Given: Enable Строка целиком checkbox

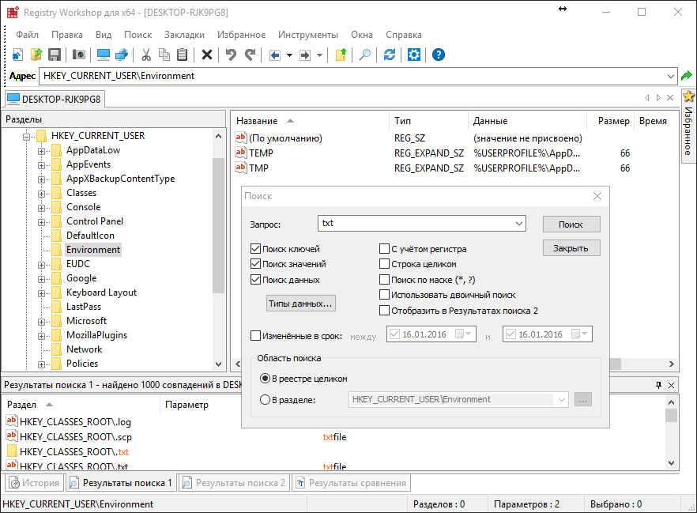Looking at the screenshot, I should 385,263.
